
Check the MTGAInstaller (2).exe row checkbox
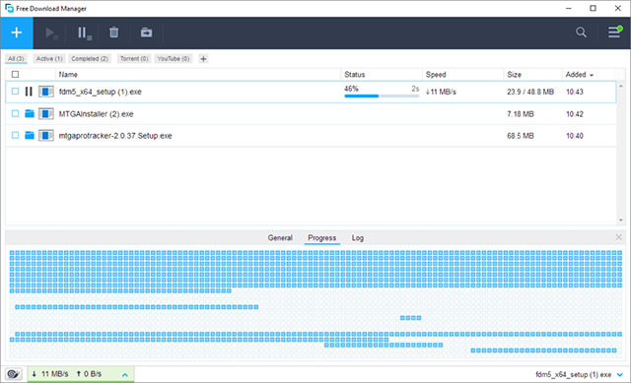tap(16, 114)
